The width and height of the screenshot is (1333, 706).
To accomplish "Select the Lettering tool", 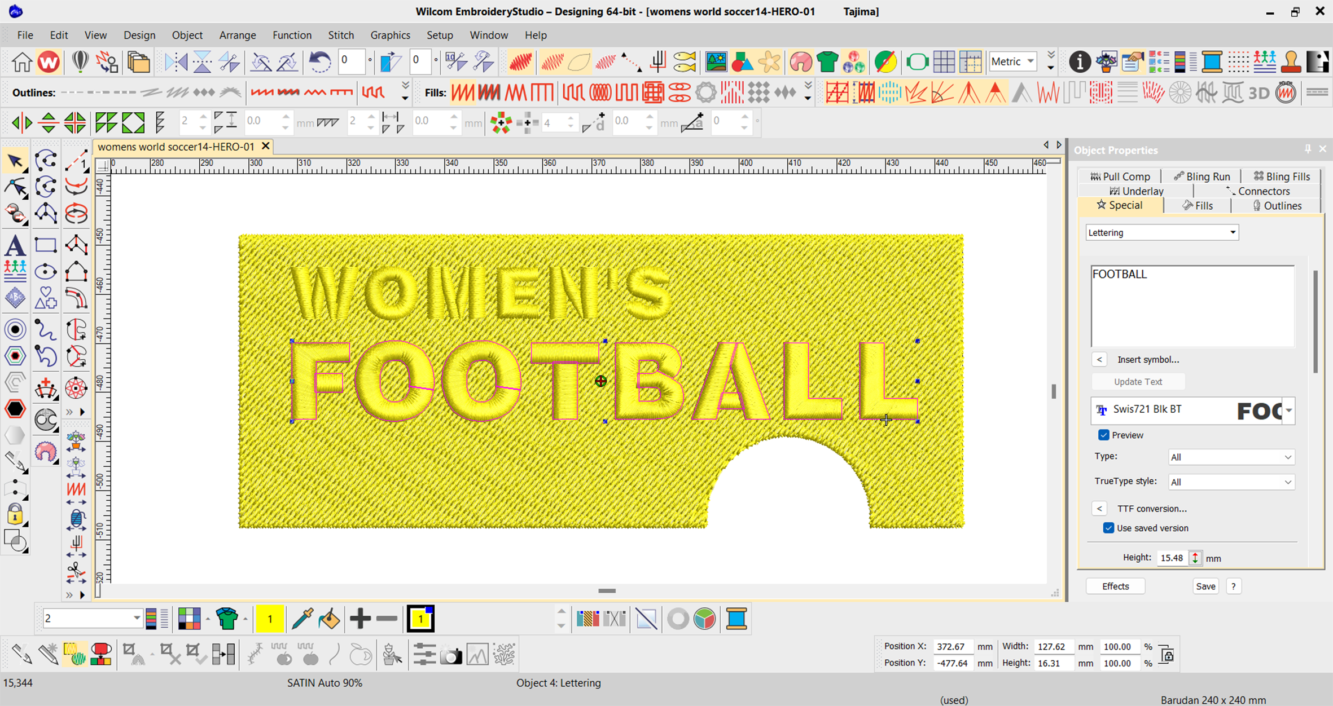I will pyautogui.click(x=15, y=245).
